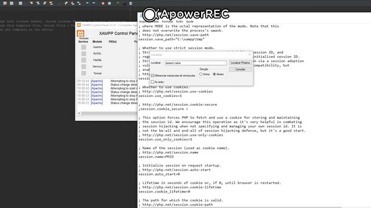This screenshot has height=208, width=371.
Task: Click the session.auto_start=0 line
Action: [159, 174]
